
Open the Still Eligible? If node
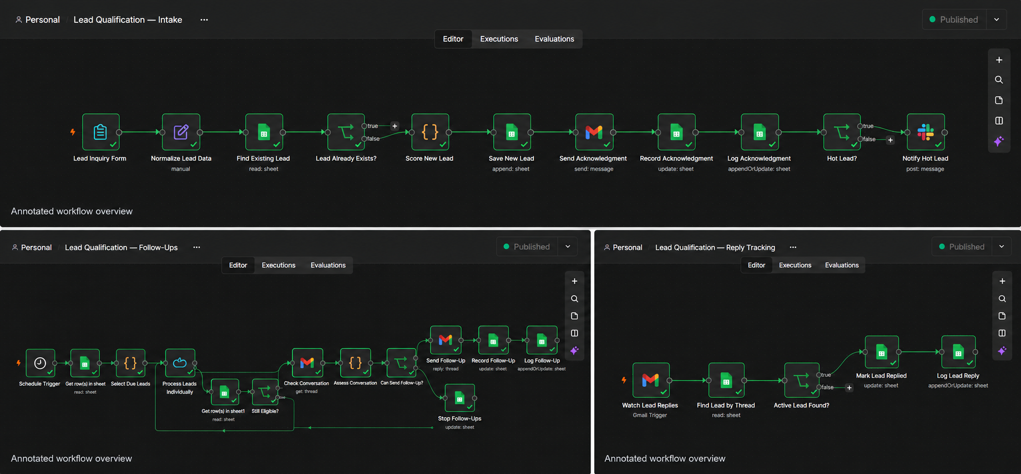tap(265, 393)
